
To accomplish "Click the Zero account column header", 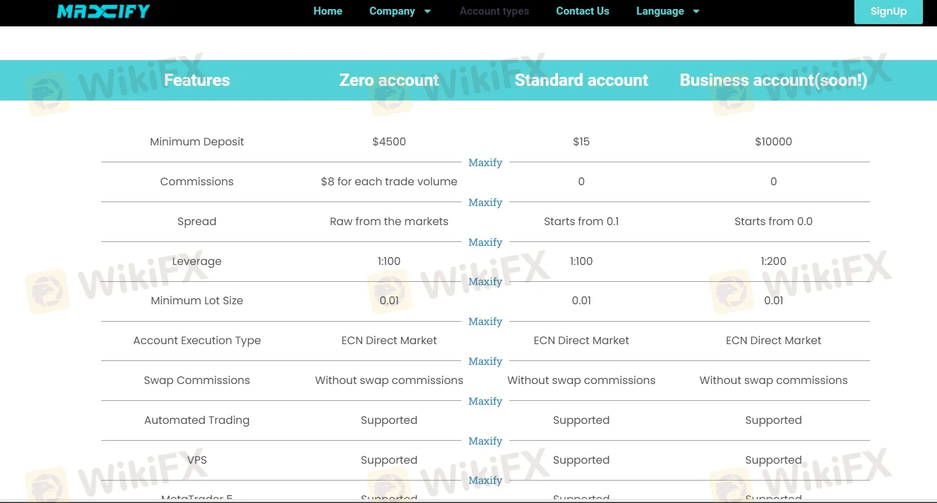I will [x=389, y=80].
